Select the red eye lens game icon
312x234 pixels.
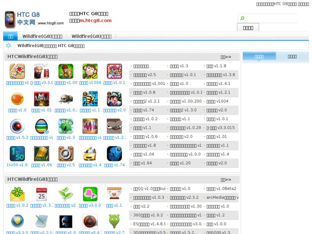(x=17, y=126)
